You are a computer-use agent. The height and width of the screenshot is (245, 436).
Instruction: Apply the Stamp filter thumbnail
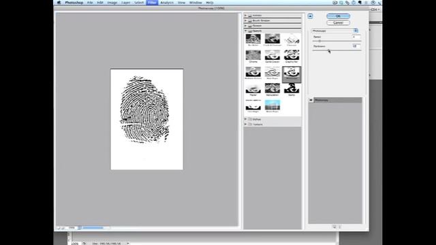click(x=292, y=88)
